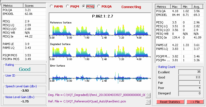Click the Deg. File path text

click(x=97, y=95)
